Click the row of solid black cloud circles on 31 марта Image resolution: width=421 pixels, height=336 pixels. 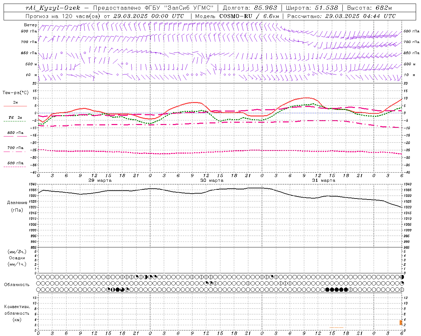(336, 289)
